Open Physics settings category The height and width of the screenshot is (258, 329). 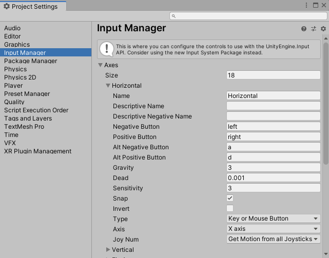pyautogui.click(x=46, y=69)
